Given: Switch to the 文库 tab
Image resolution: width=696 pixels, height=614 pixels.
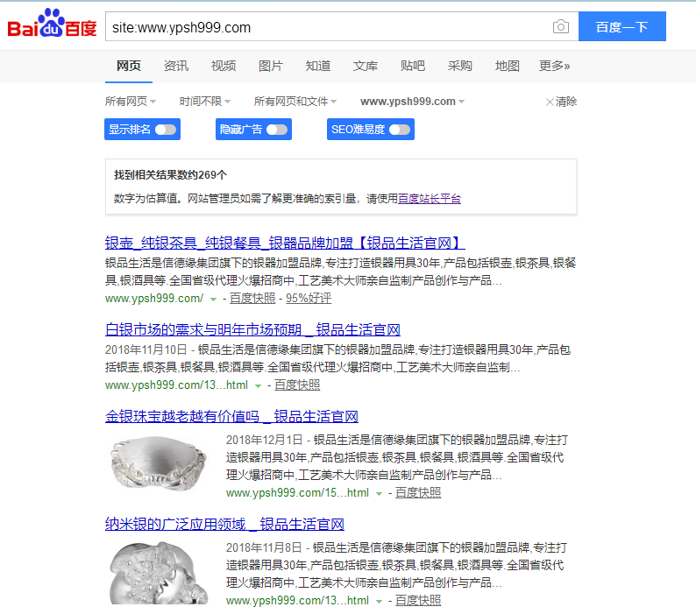Looking at the screenshot, I should coord(366,66).
